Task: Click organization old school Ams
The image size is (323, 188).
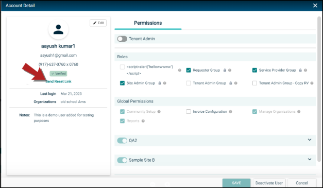Action: [73, 101]
